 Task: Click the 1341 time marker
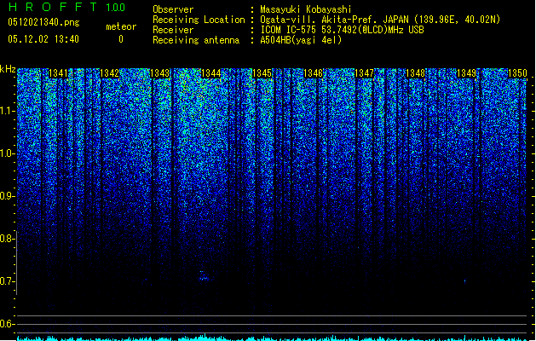click(58, 73)
